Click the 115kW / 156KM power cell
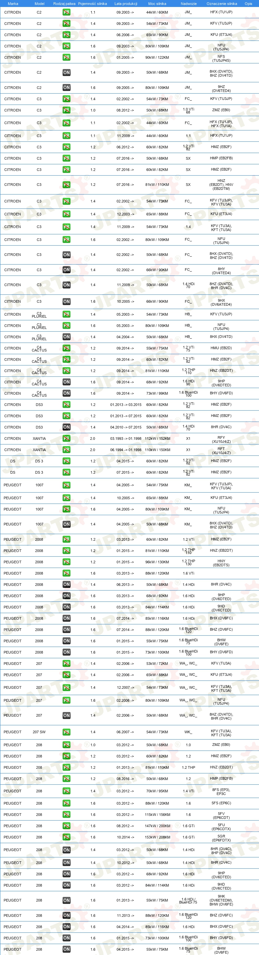 click(x=158, y=815)
